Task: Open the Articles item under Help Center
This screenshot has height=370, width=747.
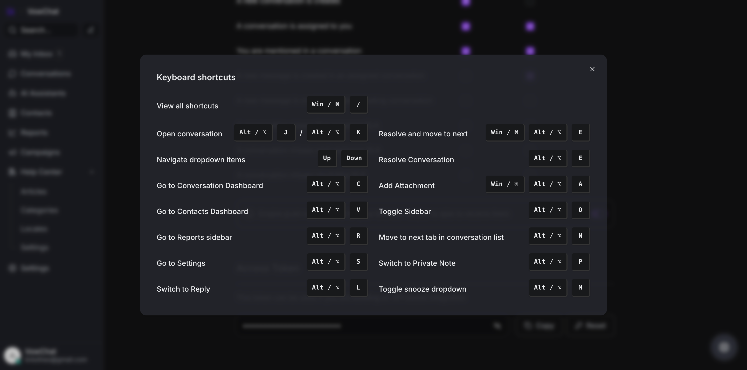Action: (34, 191)
